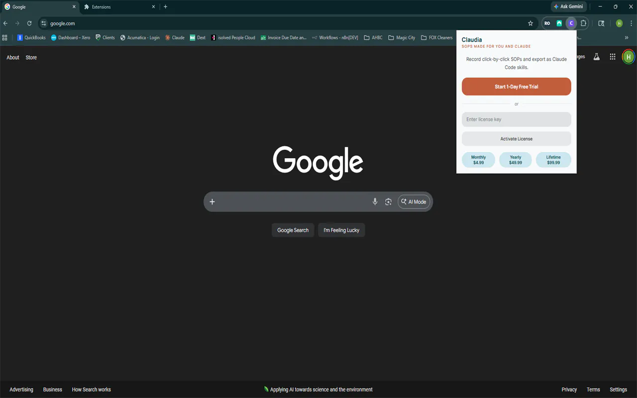Image resolution: width=637 pixels, height=398 pixels.
Task: Open Search Labs flask icon
Action: coord(596,57)
